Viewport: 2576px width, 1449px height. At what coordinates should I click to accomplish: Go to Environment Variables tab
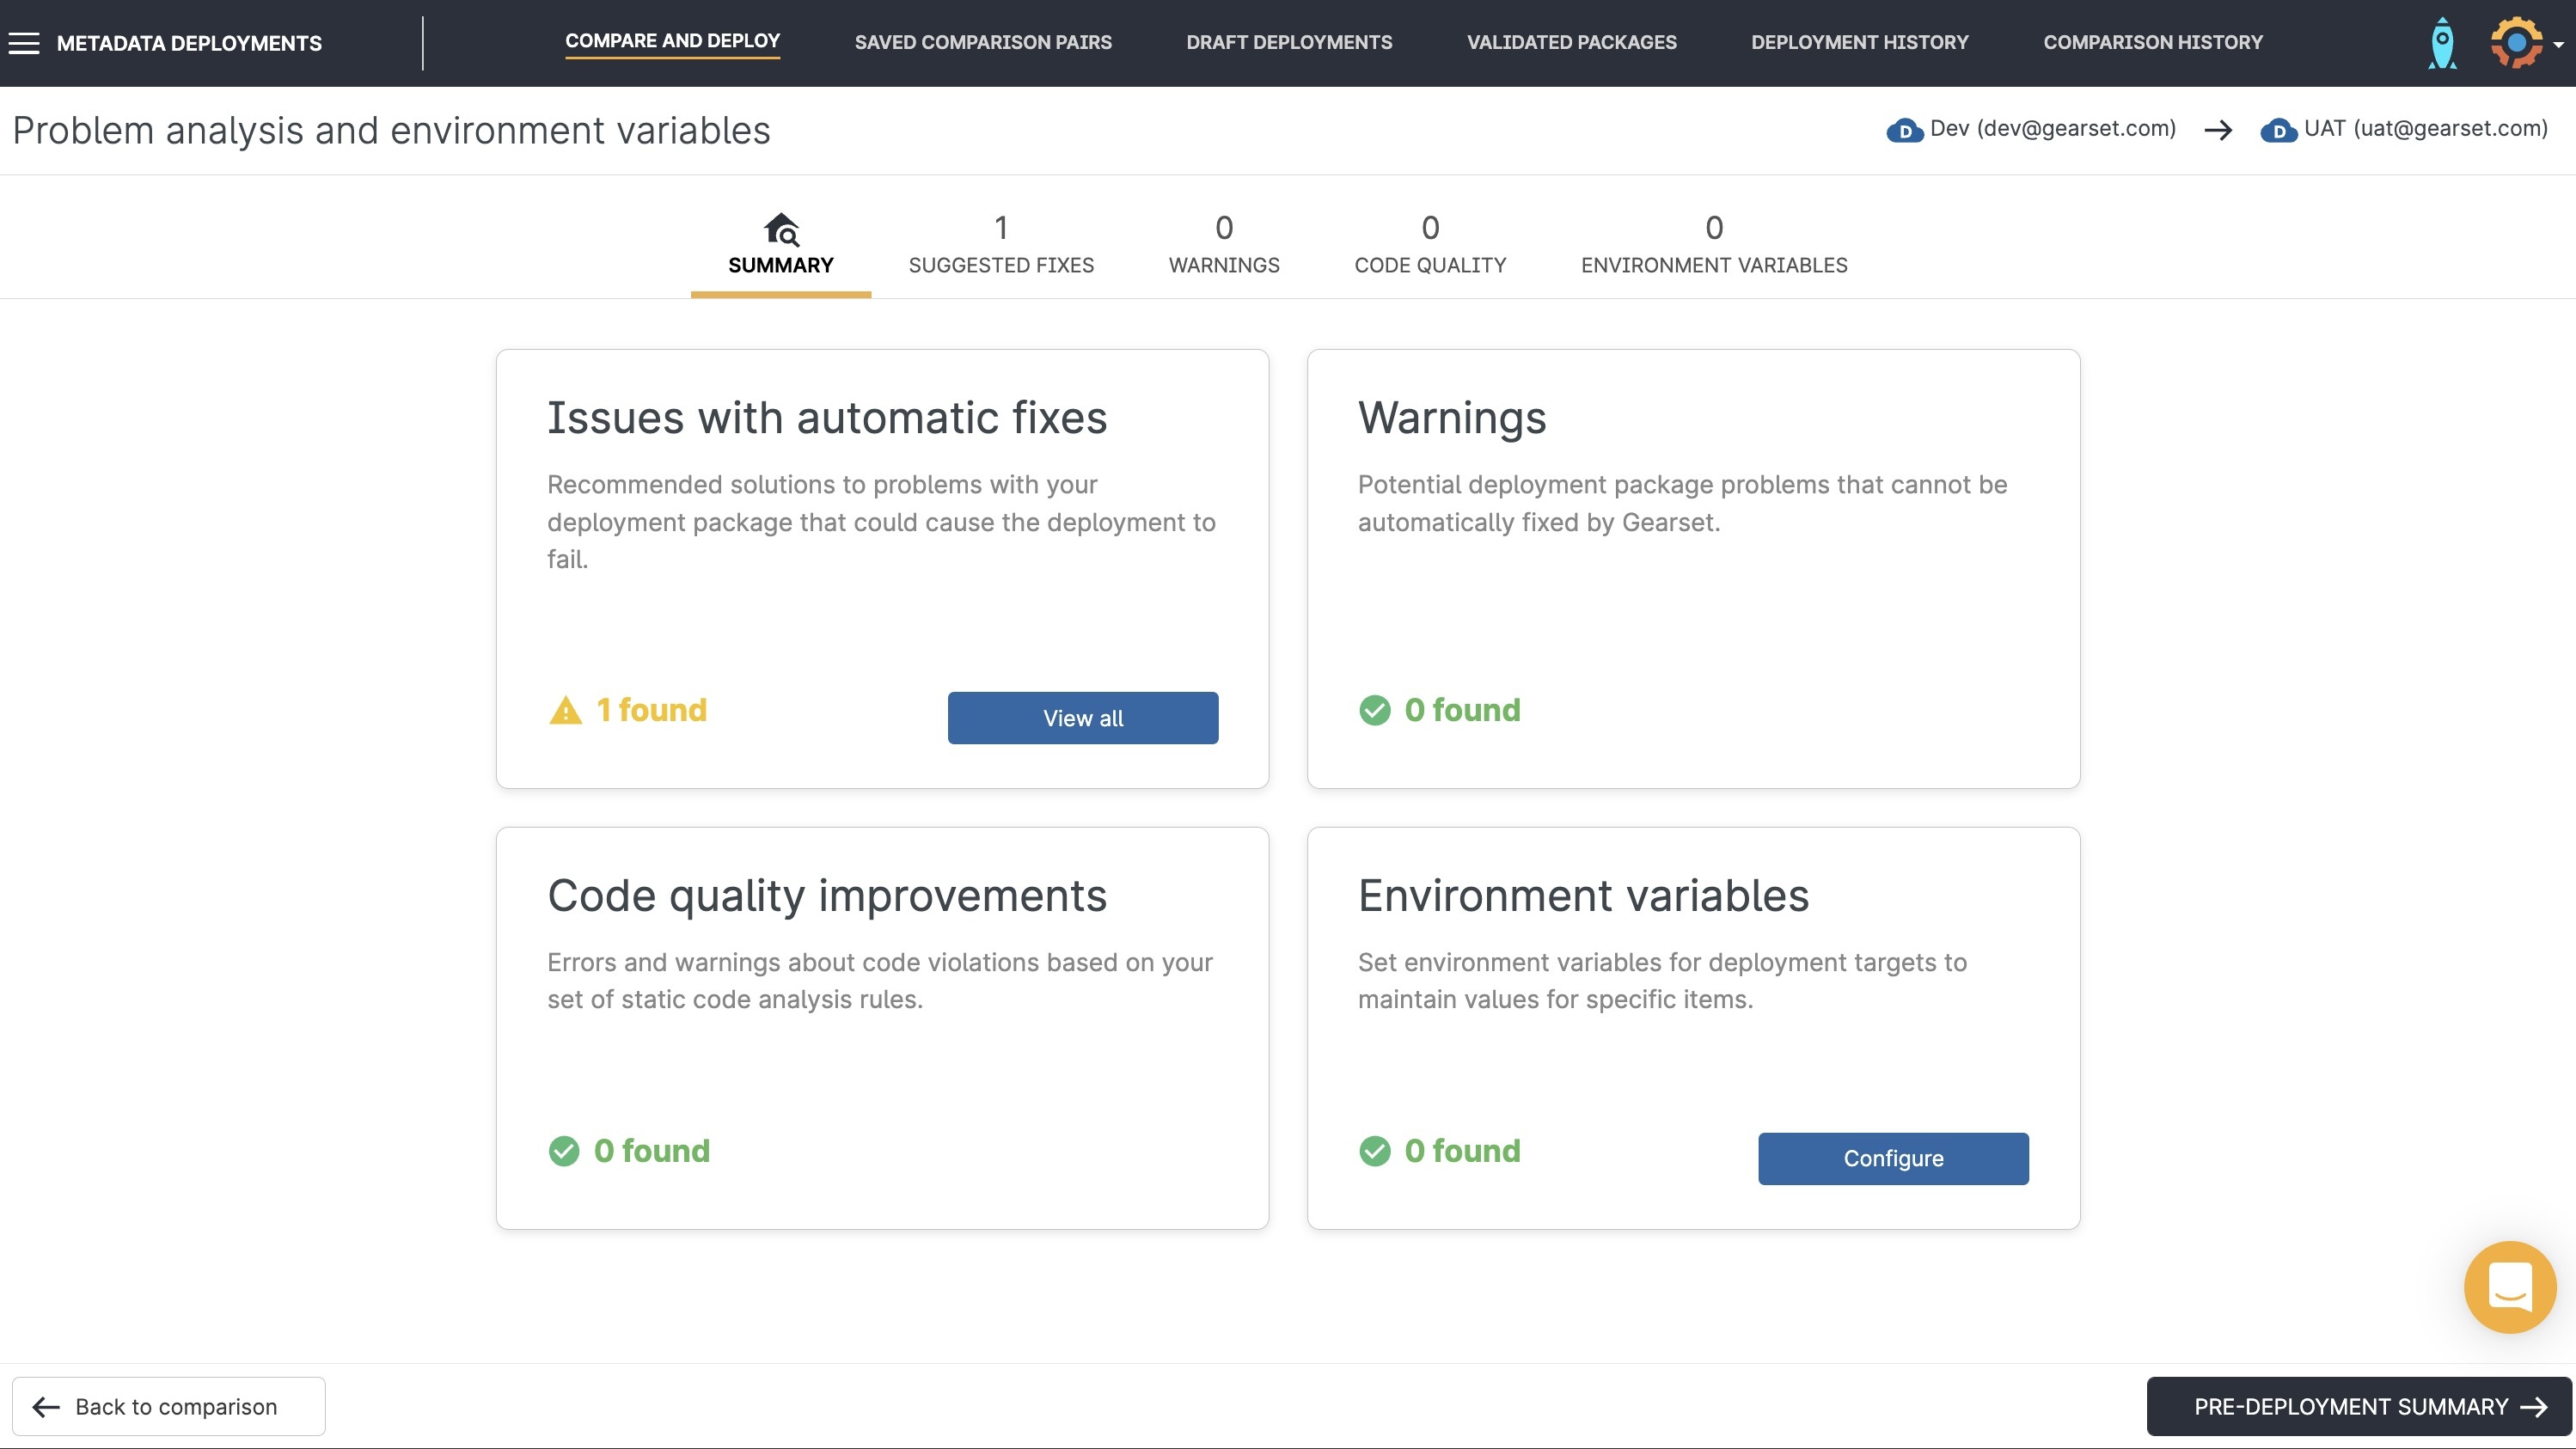1714,245
